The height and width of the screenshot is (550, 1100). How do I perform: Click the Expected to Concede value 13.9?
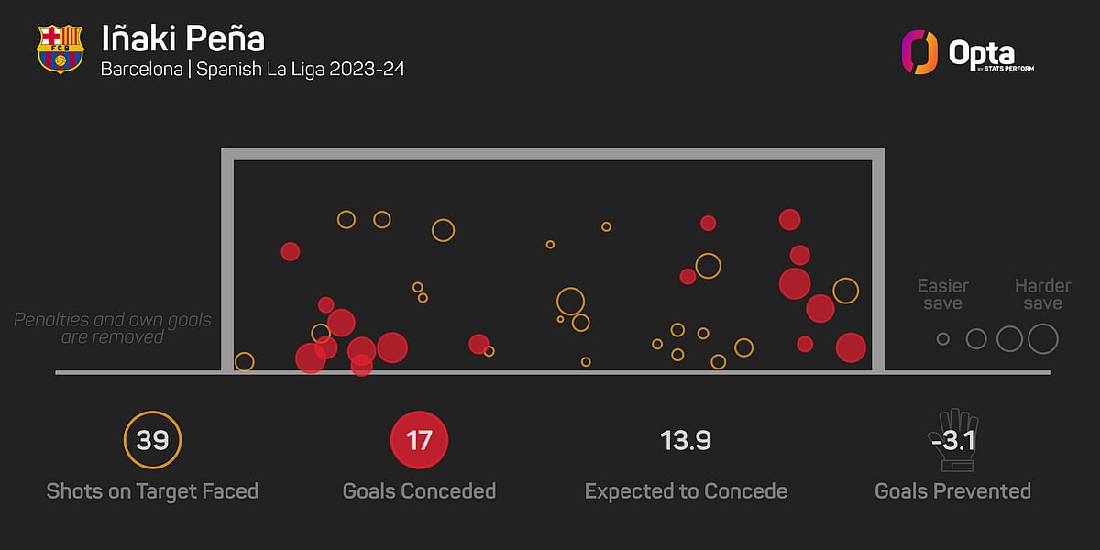click(686, 441)
